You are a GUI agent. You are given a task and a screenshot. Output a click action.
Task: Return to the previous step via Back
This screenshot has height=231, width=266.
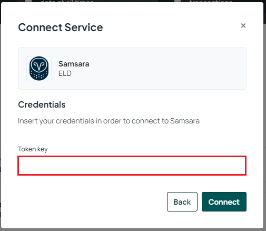coord(182,202)
